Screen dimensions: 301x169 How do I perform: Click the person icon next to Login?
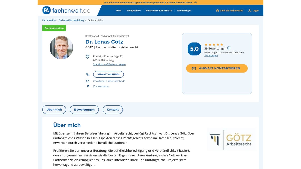(x=249, y=10)
